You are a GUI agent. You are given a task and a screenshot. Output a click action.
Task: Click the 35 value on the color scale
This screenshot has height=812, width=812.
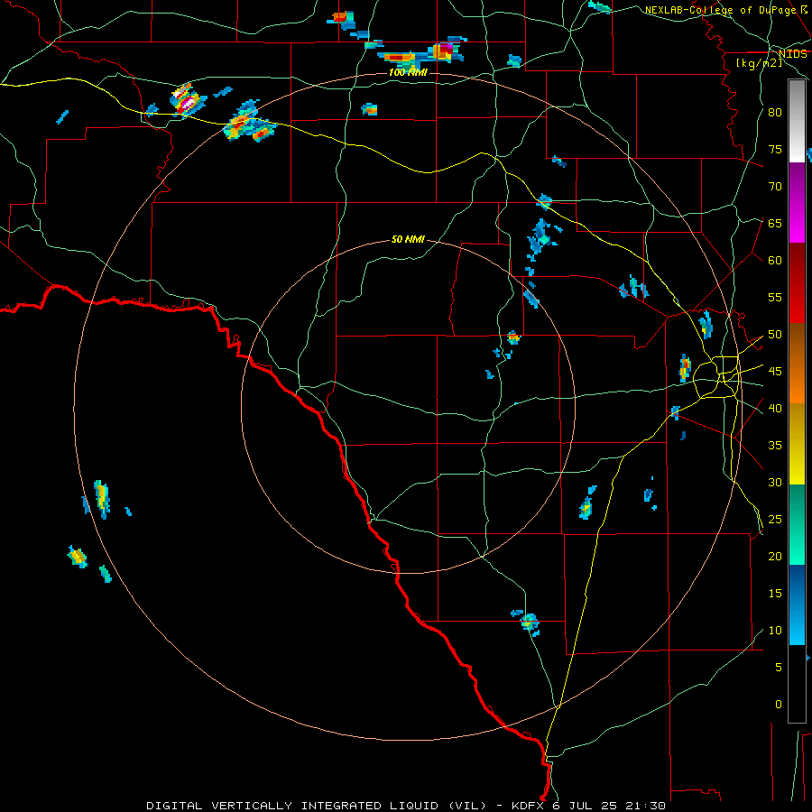[775, 446]
